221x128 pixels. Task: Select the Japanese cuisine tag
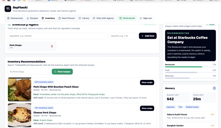tap(170, 107)
